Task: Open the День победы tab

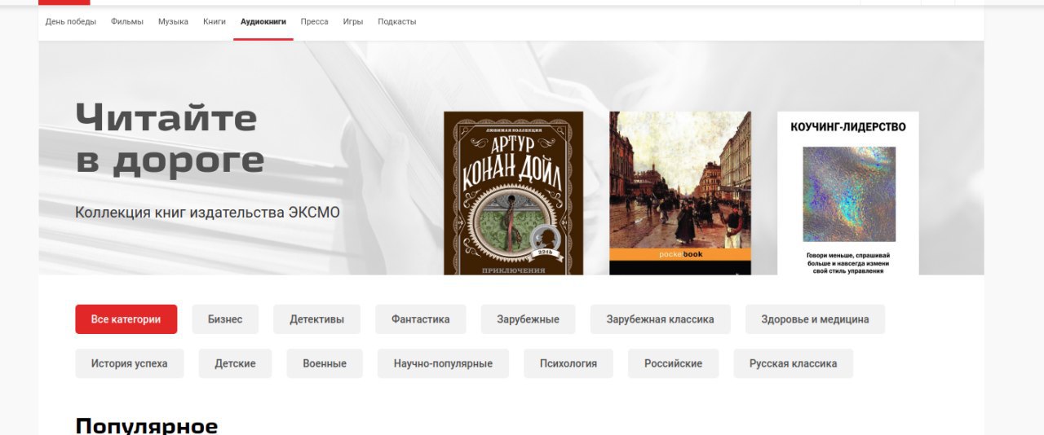Action: (x=71, y=22)
